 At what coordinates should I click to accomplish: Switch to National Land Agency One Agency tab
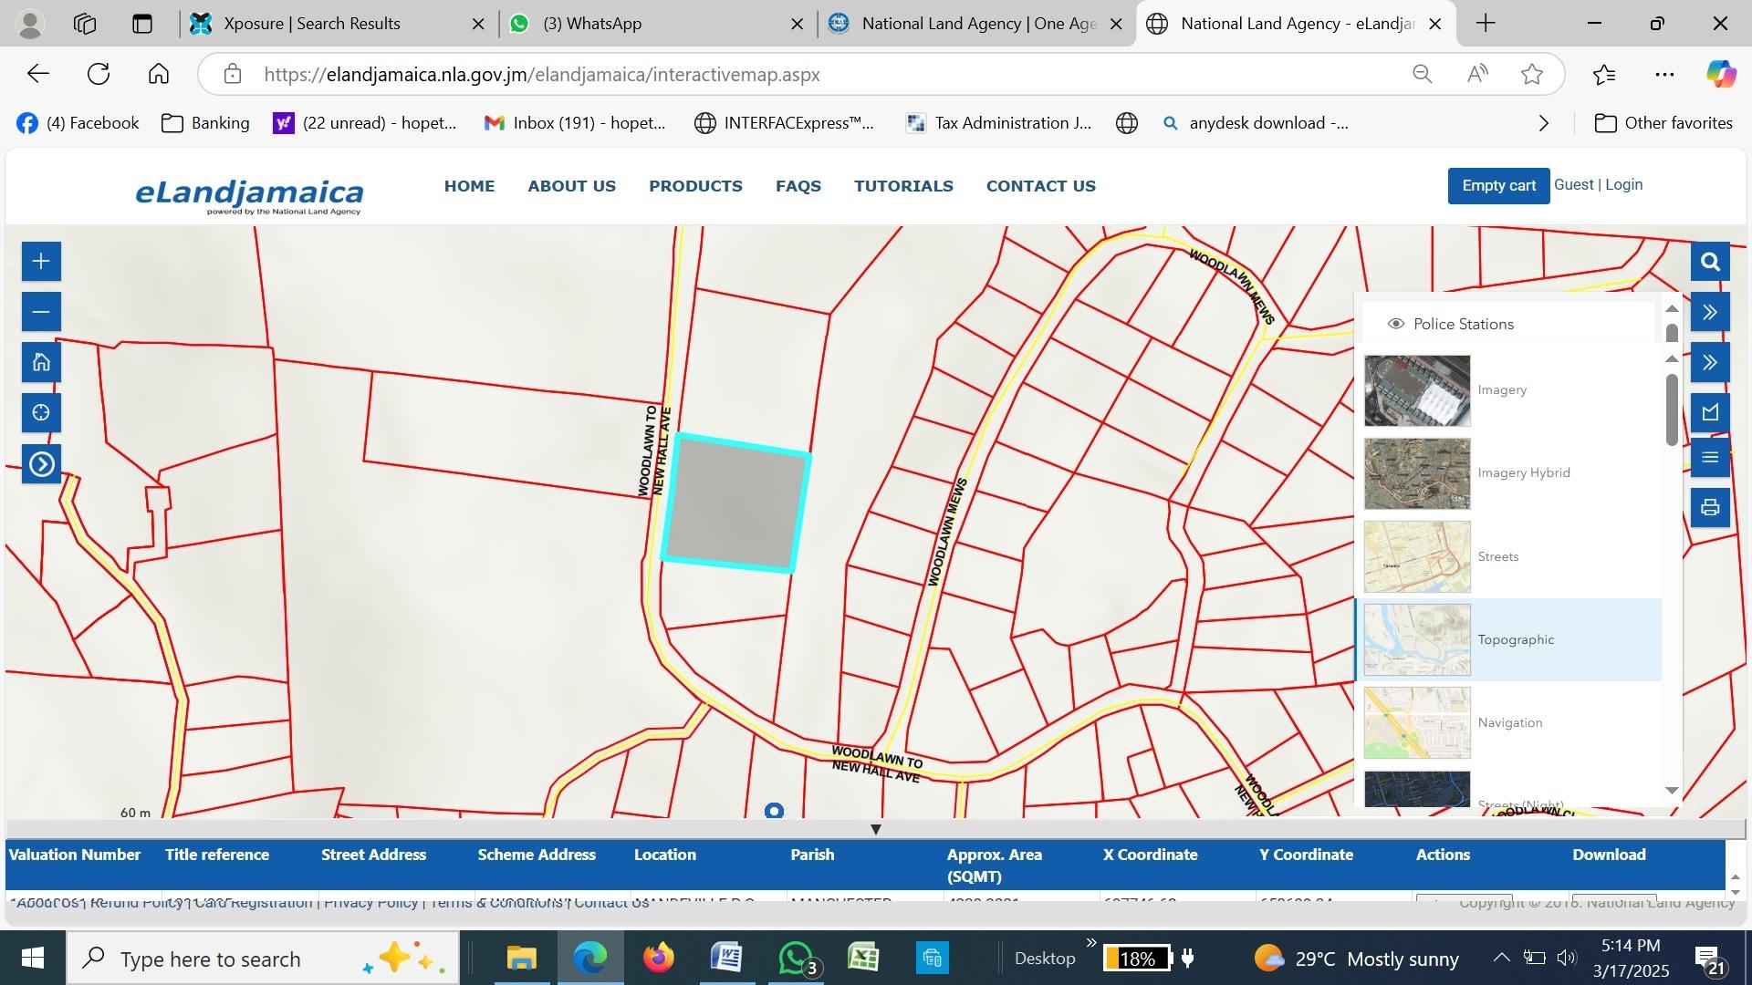click(976, 24)
